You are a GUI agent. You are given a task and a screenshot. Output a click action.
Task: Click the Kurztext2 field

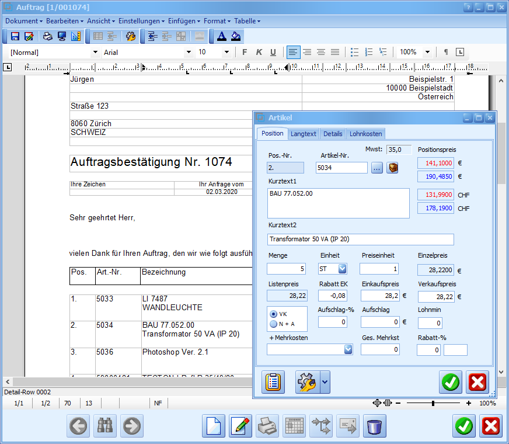pyautogui.click(x=361, y=240)
